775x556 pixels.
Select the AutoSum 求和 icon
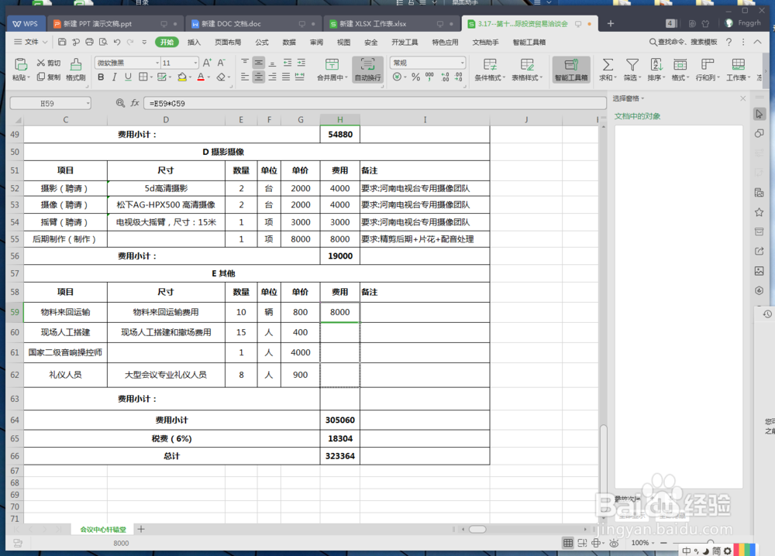click(608, 64)
